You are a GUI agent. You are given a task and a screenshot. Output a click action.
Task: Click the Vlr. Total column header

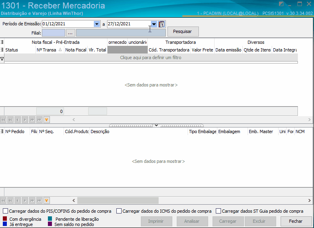tap(97, 50)
